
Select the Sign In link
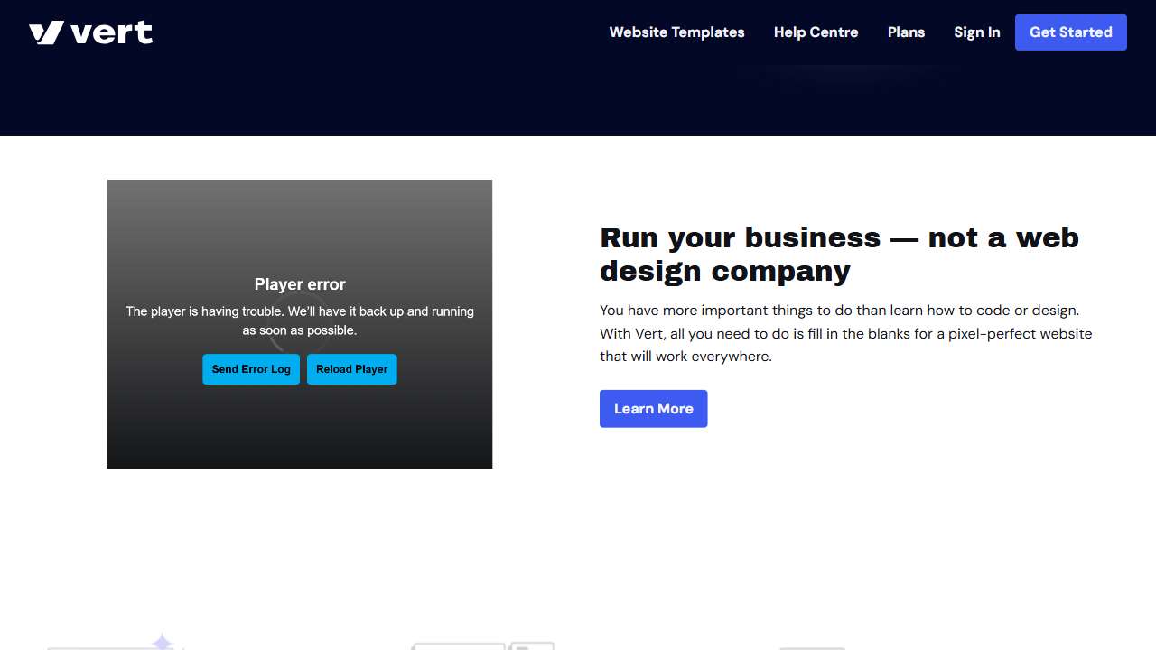click(976, 32)
